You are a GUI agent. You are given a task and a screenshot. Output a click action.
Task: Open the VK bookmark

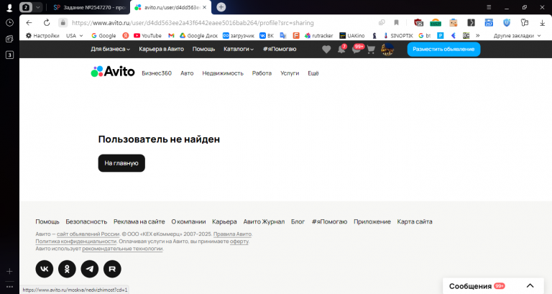pyautogui.click(x=267, y=35)
